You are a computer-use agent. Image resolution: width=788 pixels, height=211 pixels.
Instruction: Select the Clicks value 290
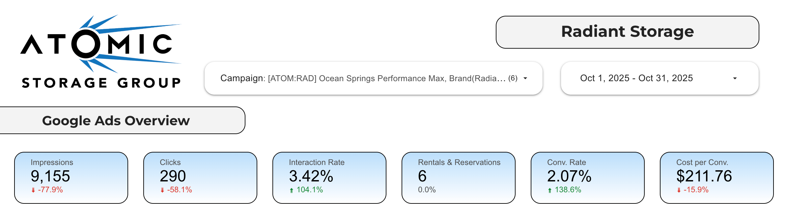[x=173, y=176]
